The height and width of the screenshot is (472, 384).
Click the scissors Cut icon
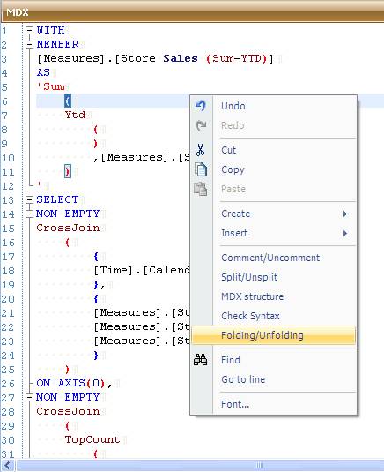pyautogui.click(x=201, y=150)
